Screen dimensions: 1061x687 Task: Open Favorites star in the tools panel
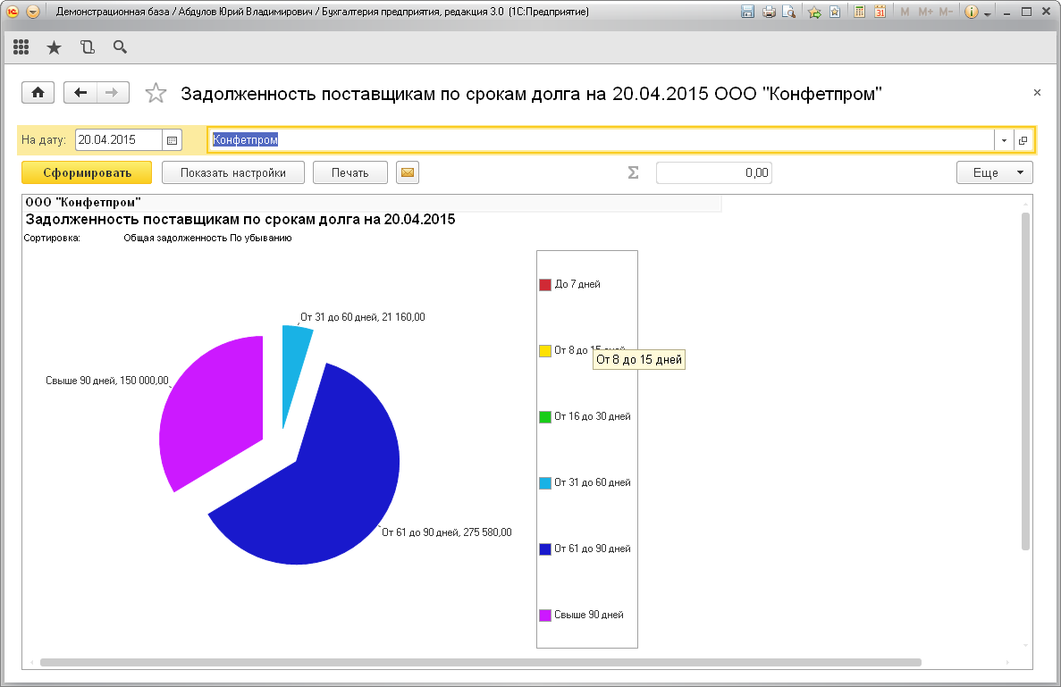(54, 47)
